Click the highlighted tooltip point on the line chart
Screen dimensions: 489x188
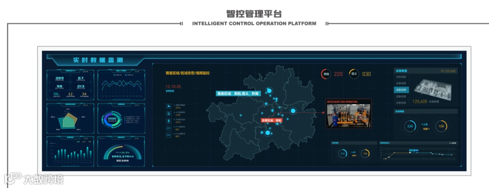410,153
